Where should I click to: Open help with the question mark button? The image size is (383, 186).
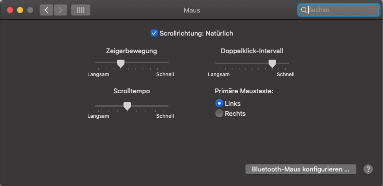coord(368,169)
